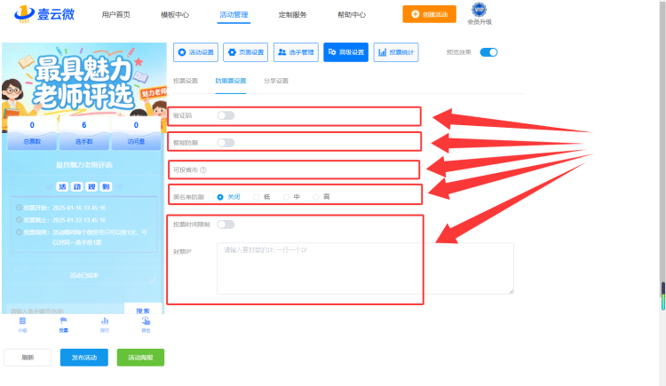Open the 排行 bar chart icon
This screenshot has height=386, width=666.
(x=105, y=321)
